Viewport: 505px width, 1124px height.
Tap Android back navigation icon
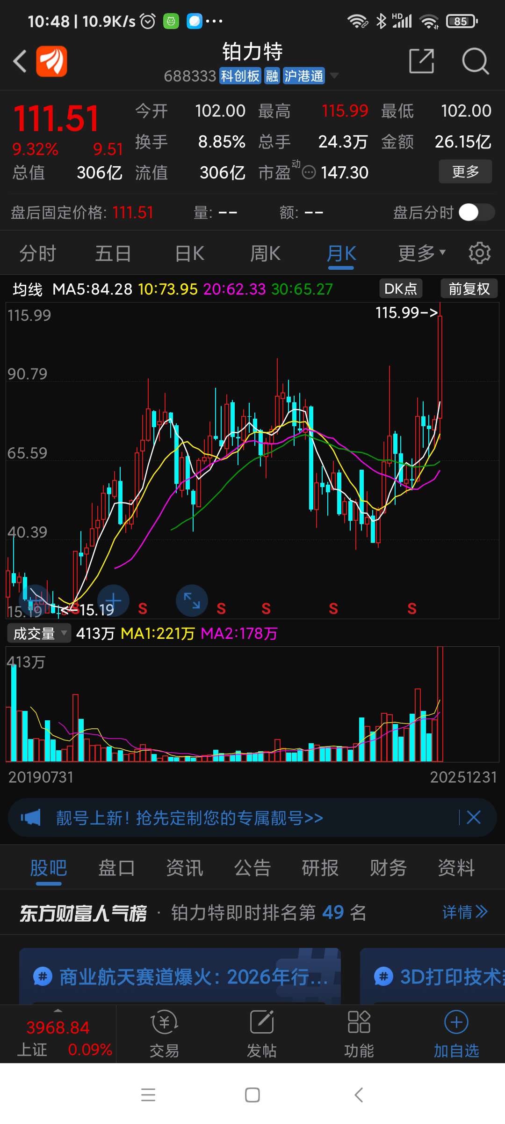point(359,1095)
